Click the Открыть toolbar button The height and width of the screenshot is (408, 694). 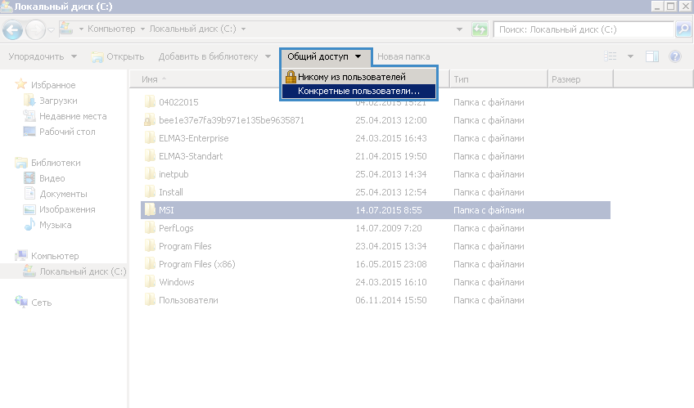(118, 56)
